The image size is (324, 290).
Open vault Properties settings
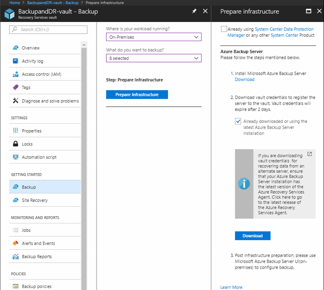(32, 130)
